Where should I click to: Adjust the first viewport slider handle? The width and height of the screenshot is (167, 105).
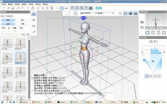89,13
